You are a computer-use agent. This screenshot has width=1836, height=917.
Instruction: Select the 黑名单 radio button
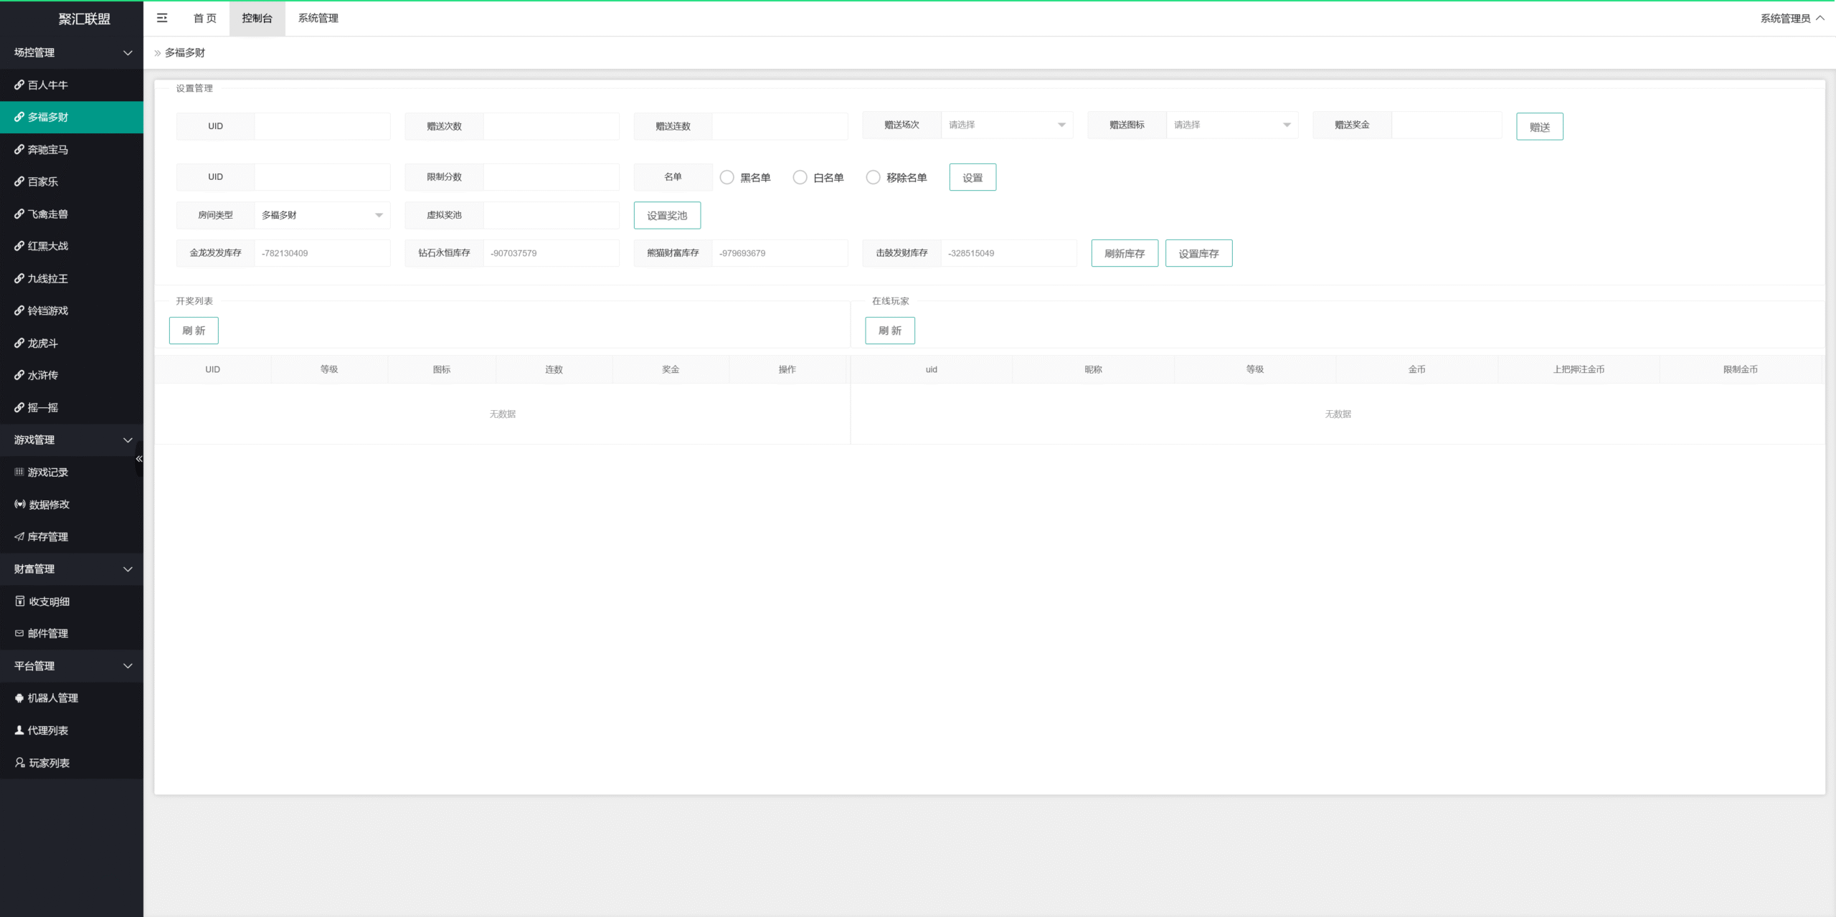coord(727,177)
